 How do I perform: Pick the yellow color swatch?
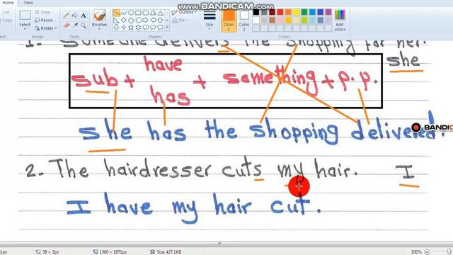(296, 12)
